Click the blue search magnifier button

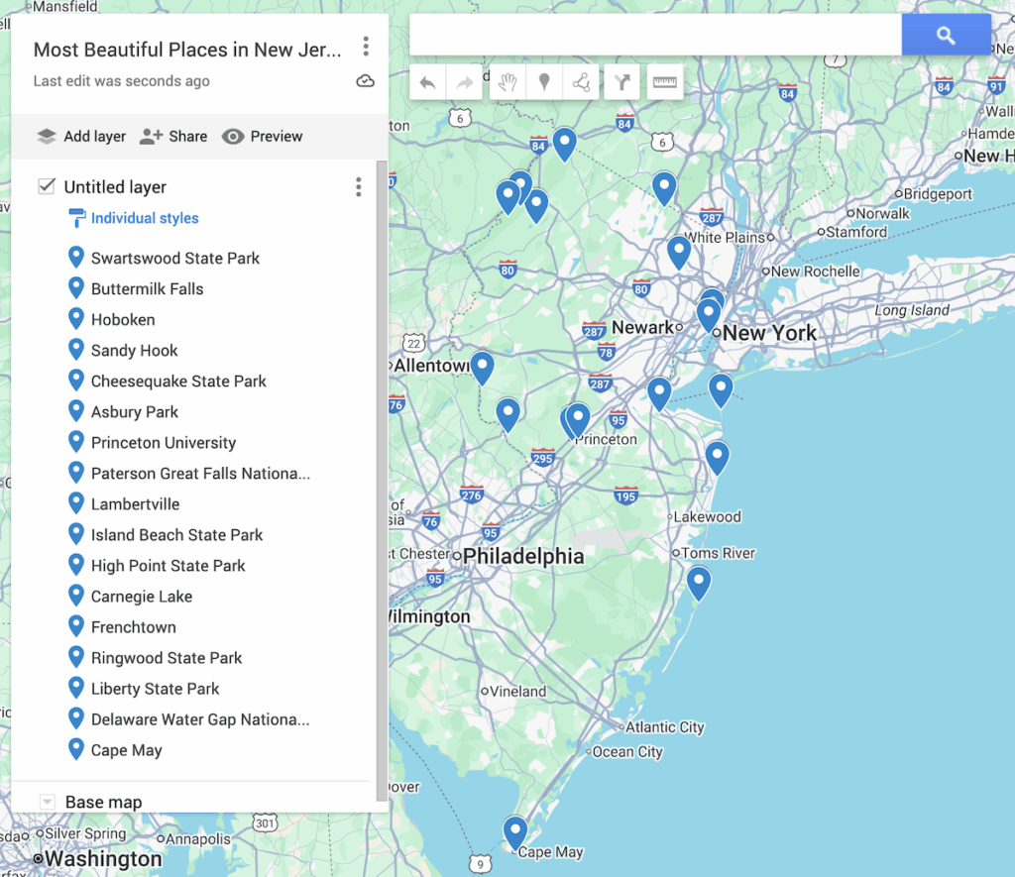click(946, 35)
